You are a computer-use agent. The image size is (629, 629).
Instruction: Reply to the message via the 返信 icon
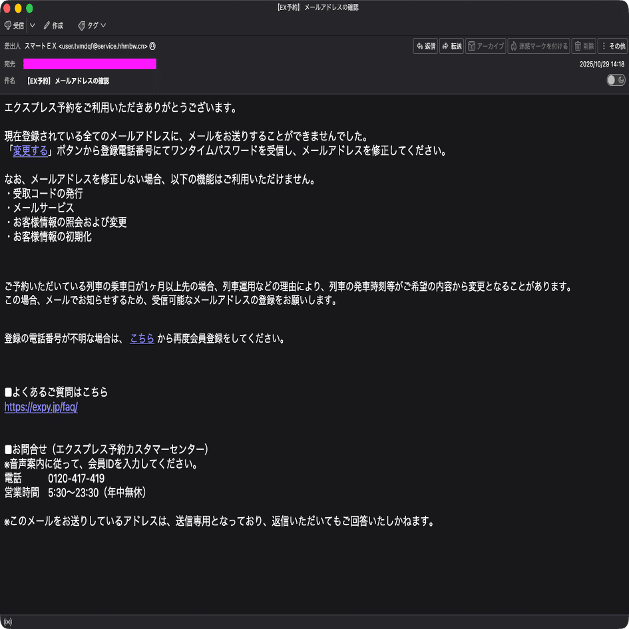(x=425, y=46)
